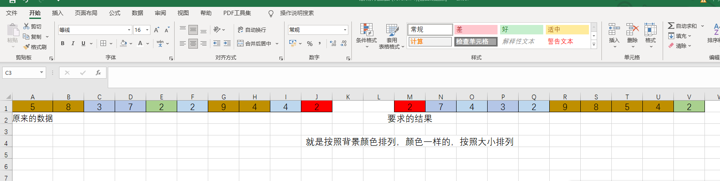Toggle top vertical alignment
This screenshot has height=181, width=720.
(183, 30)
